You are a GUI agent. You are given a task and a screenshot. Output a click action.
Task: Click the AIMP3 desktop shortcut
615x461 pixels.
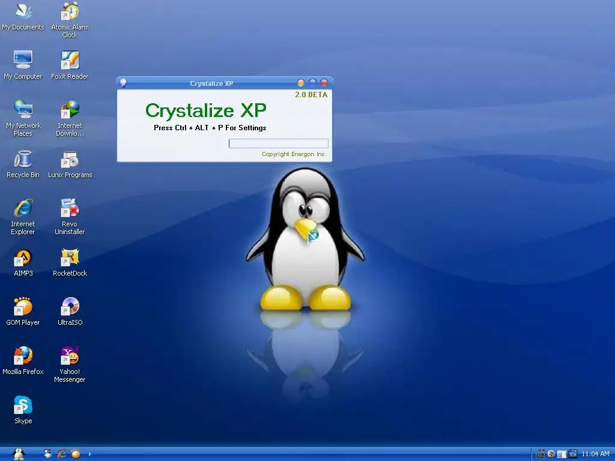pos(23,262)
